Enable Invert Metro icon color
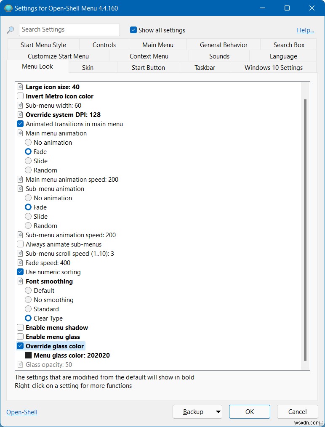325x427 pixels. coord(20,96)
